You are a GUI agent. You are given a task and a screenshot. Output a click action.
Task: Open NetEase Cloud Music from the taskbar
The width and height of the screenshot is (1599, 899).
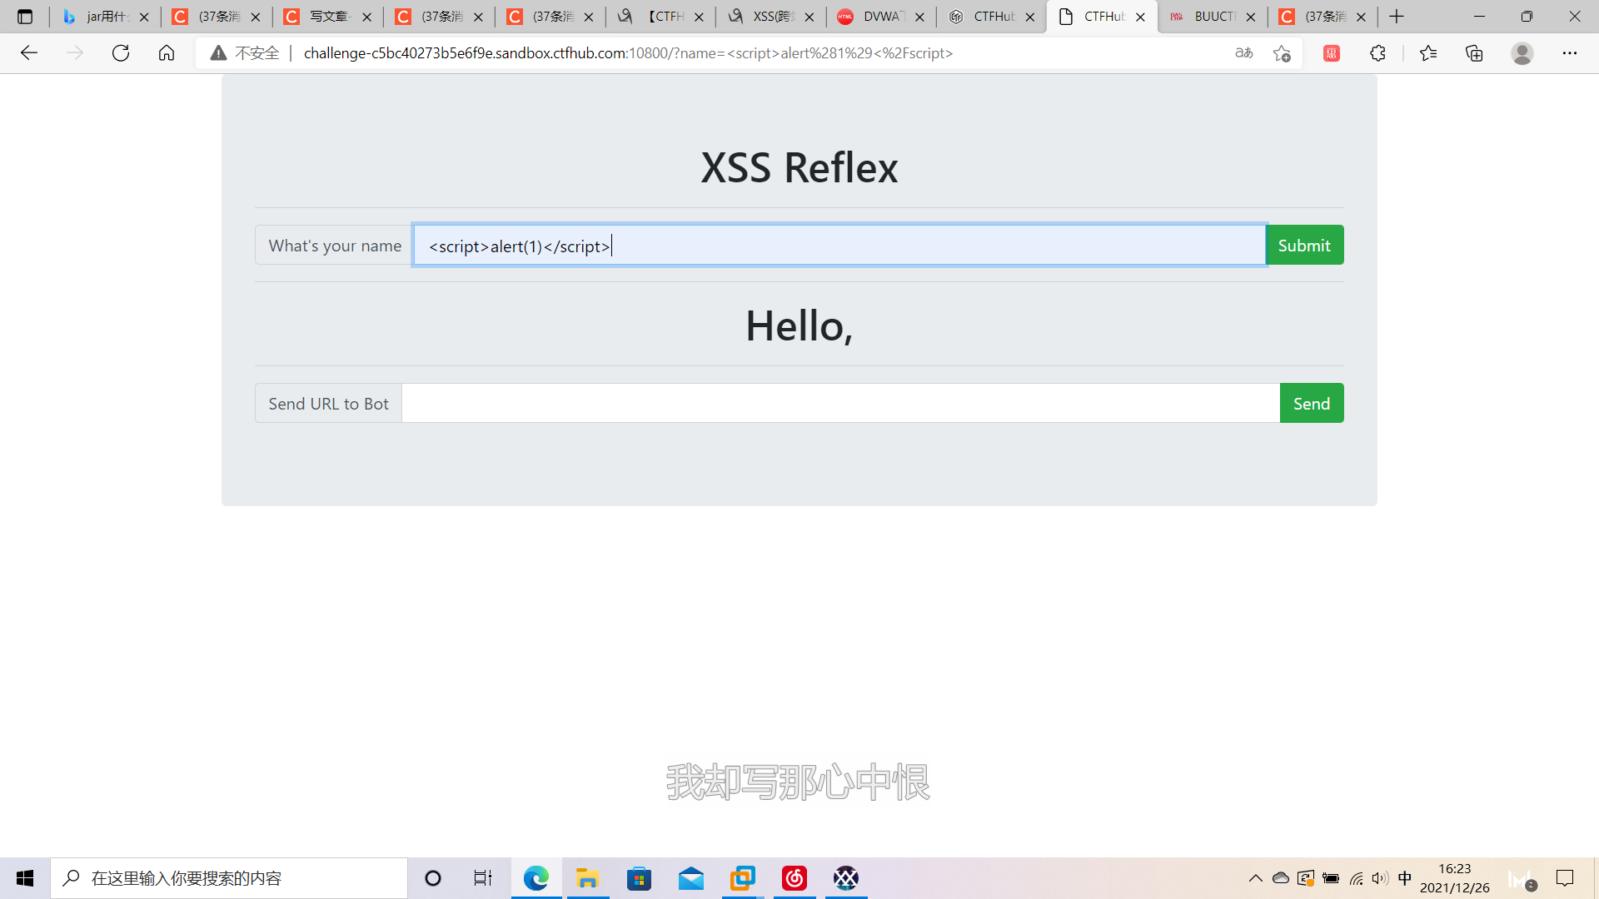(795, 877)
